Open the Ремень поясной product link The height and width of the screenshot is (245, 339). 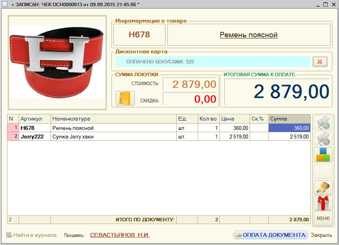pos(249,35)
